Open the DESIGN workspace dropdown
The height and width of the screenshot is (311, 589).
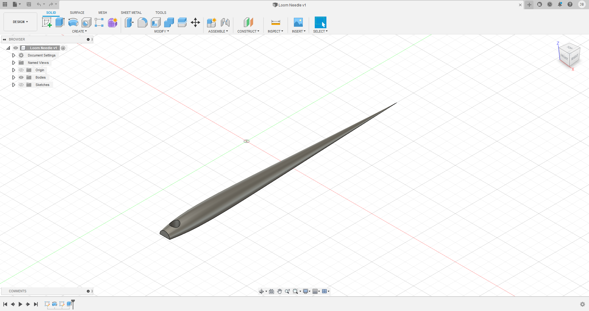pos(20,22)
